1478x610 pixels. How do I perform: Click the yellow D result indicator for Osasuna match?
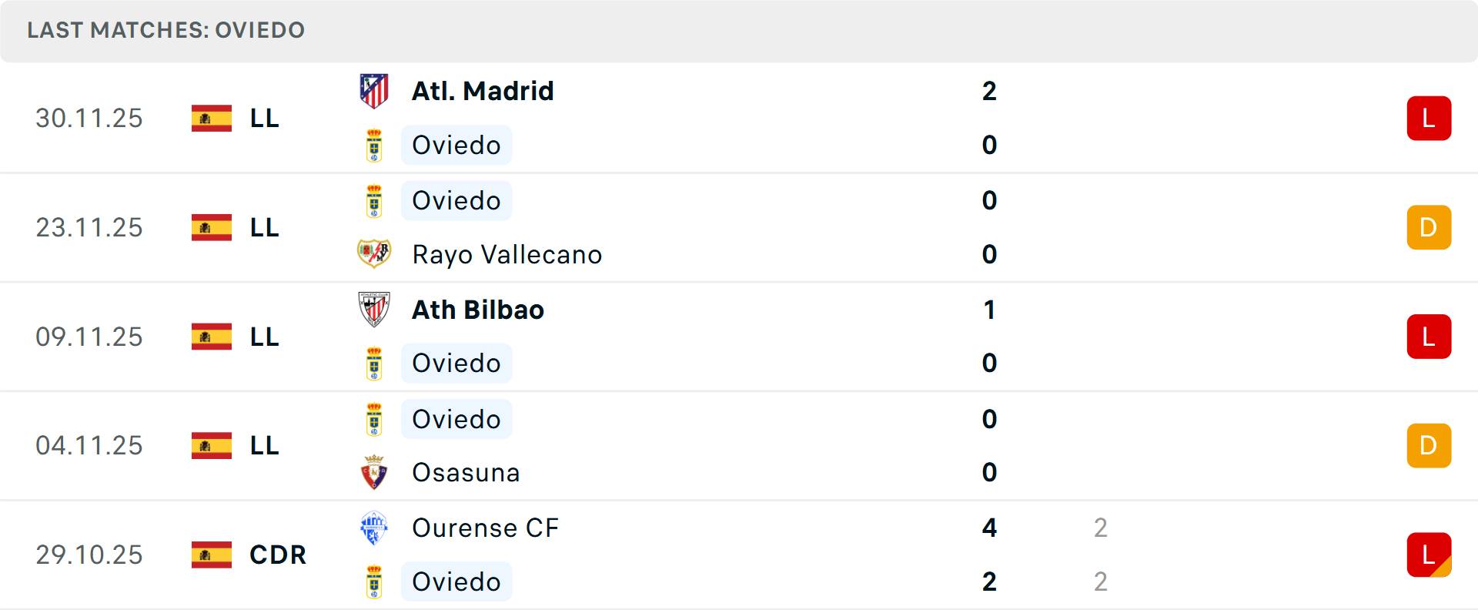click(1430, 445)
